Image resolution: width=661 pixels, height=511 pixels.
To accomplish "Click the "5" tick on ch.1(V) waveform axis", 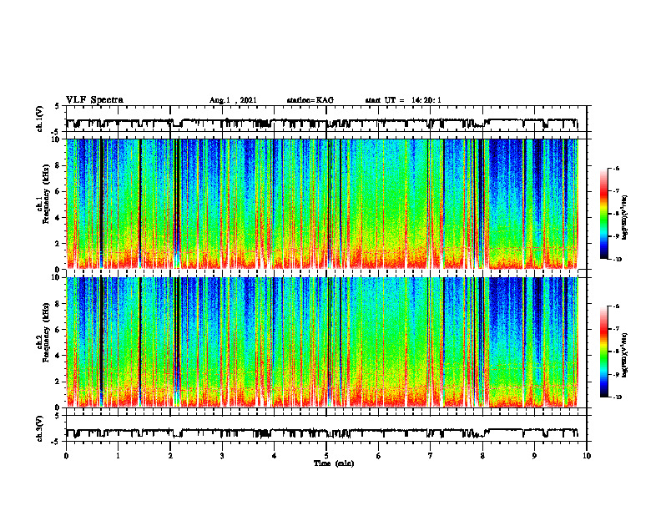I will (58, 106).
